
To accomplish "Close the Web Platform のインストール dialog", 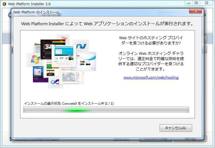I will (x=195, y=11).
